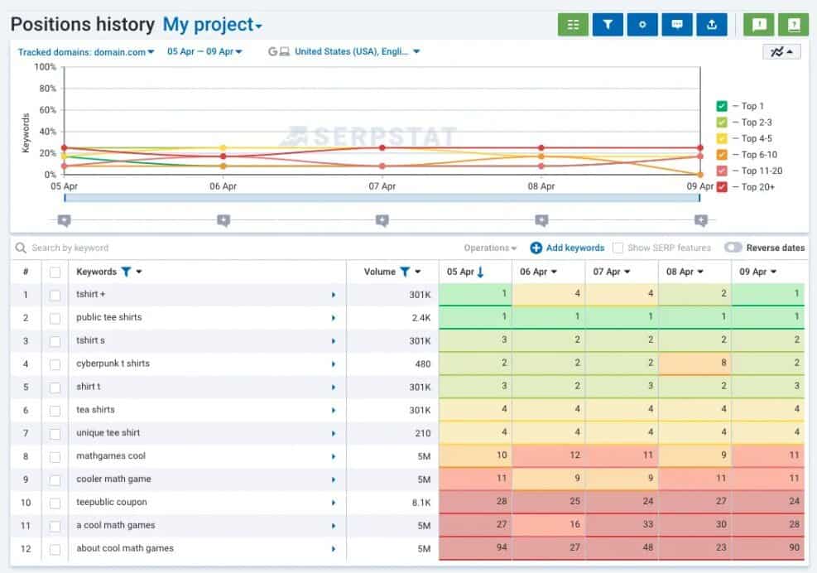Viewport: 817px width, 573px height.
Task: Add a note at the 08 Apr marker
Action: tap(542, 220)
